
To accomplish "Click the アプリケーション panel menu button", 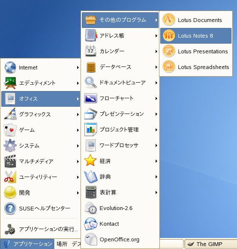I will [27, 244].
